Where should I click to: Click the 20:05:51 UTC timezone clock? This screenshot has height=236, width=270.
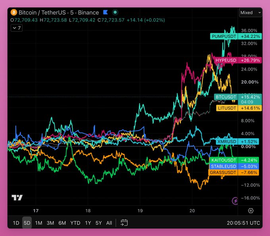243,223
